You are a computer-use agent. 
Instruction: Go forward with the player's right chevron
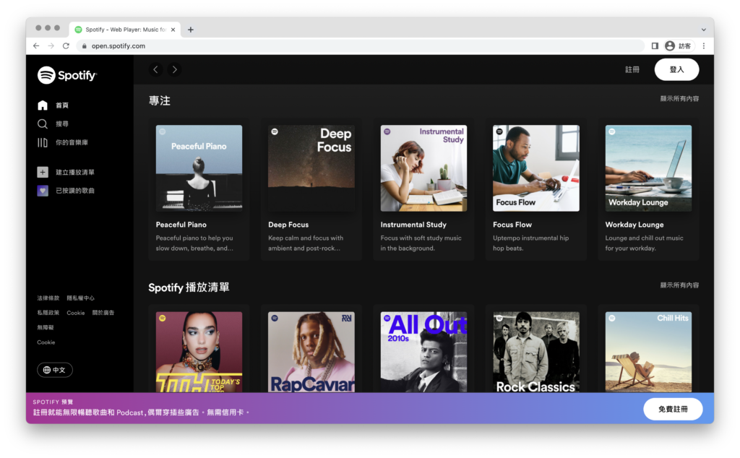(x=175, y=70)
